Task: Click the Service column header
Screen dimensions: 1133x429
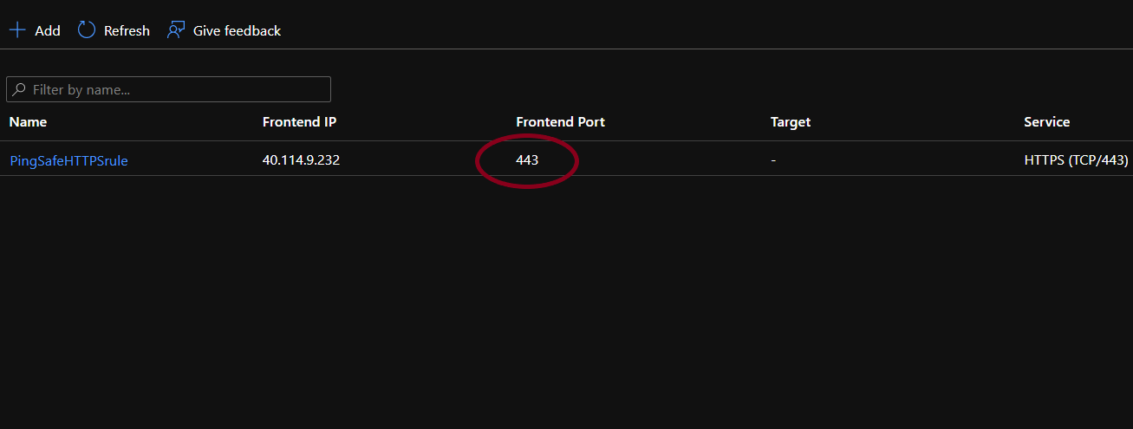Action: 1046,122
